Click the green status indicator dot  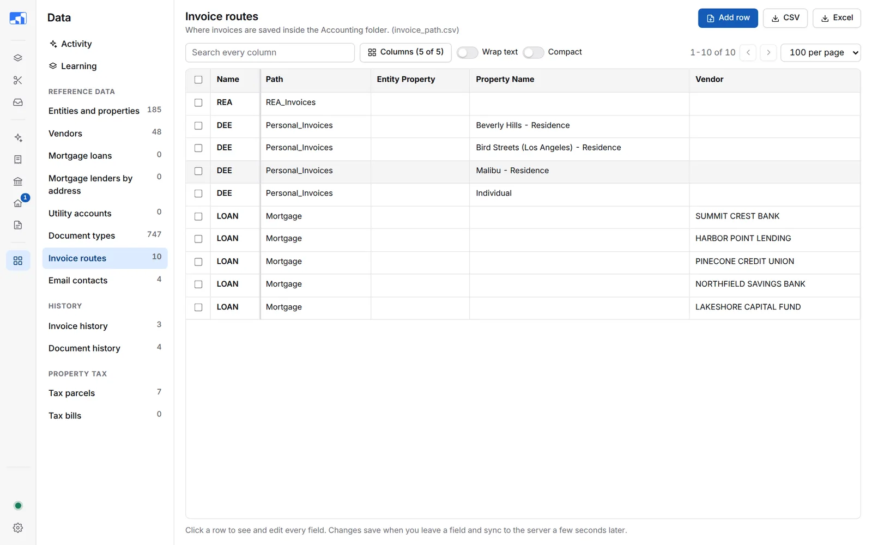(18, 506)
